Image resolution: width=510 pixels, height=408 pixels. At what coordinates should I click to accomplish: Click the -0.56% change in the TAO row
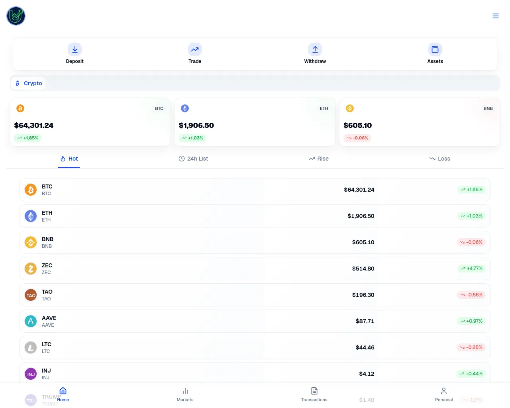point(471,295)
